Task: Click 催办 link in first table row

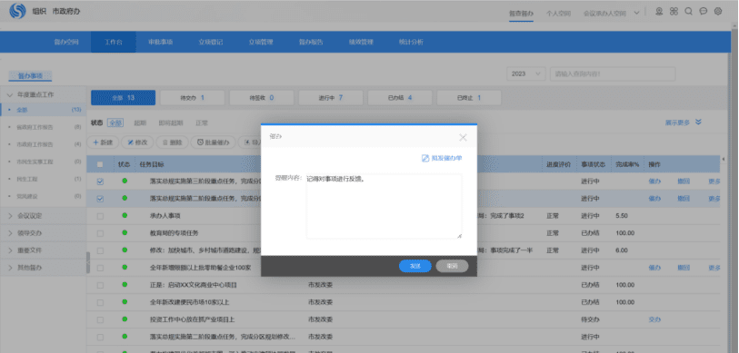Action: [654, 181]
